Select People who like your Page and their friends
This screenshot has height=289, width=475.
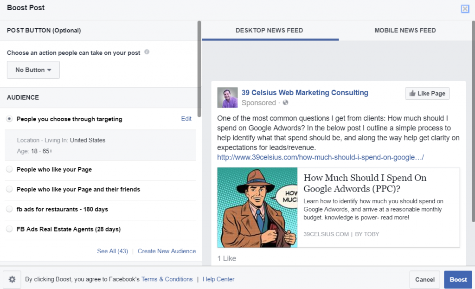(x=9, y=189)
